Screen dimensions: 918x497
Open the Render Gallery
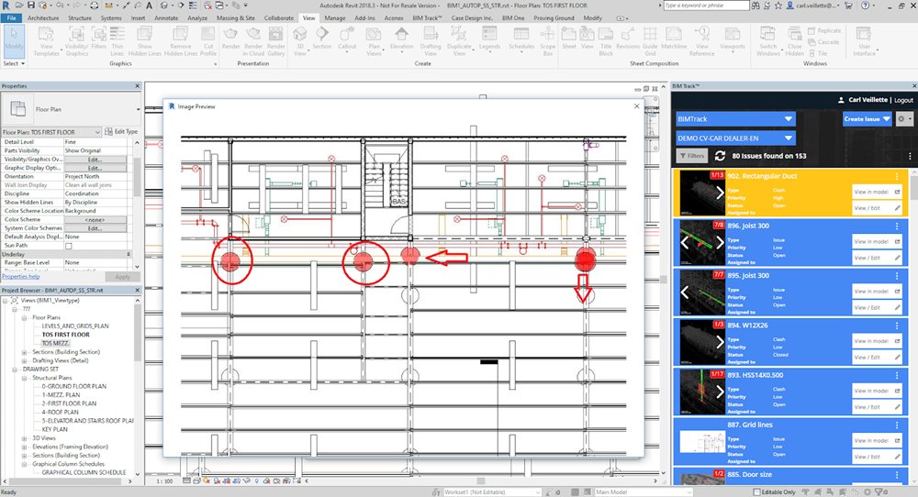[275, 41]
